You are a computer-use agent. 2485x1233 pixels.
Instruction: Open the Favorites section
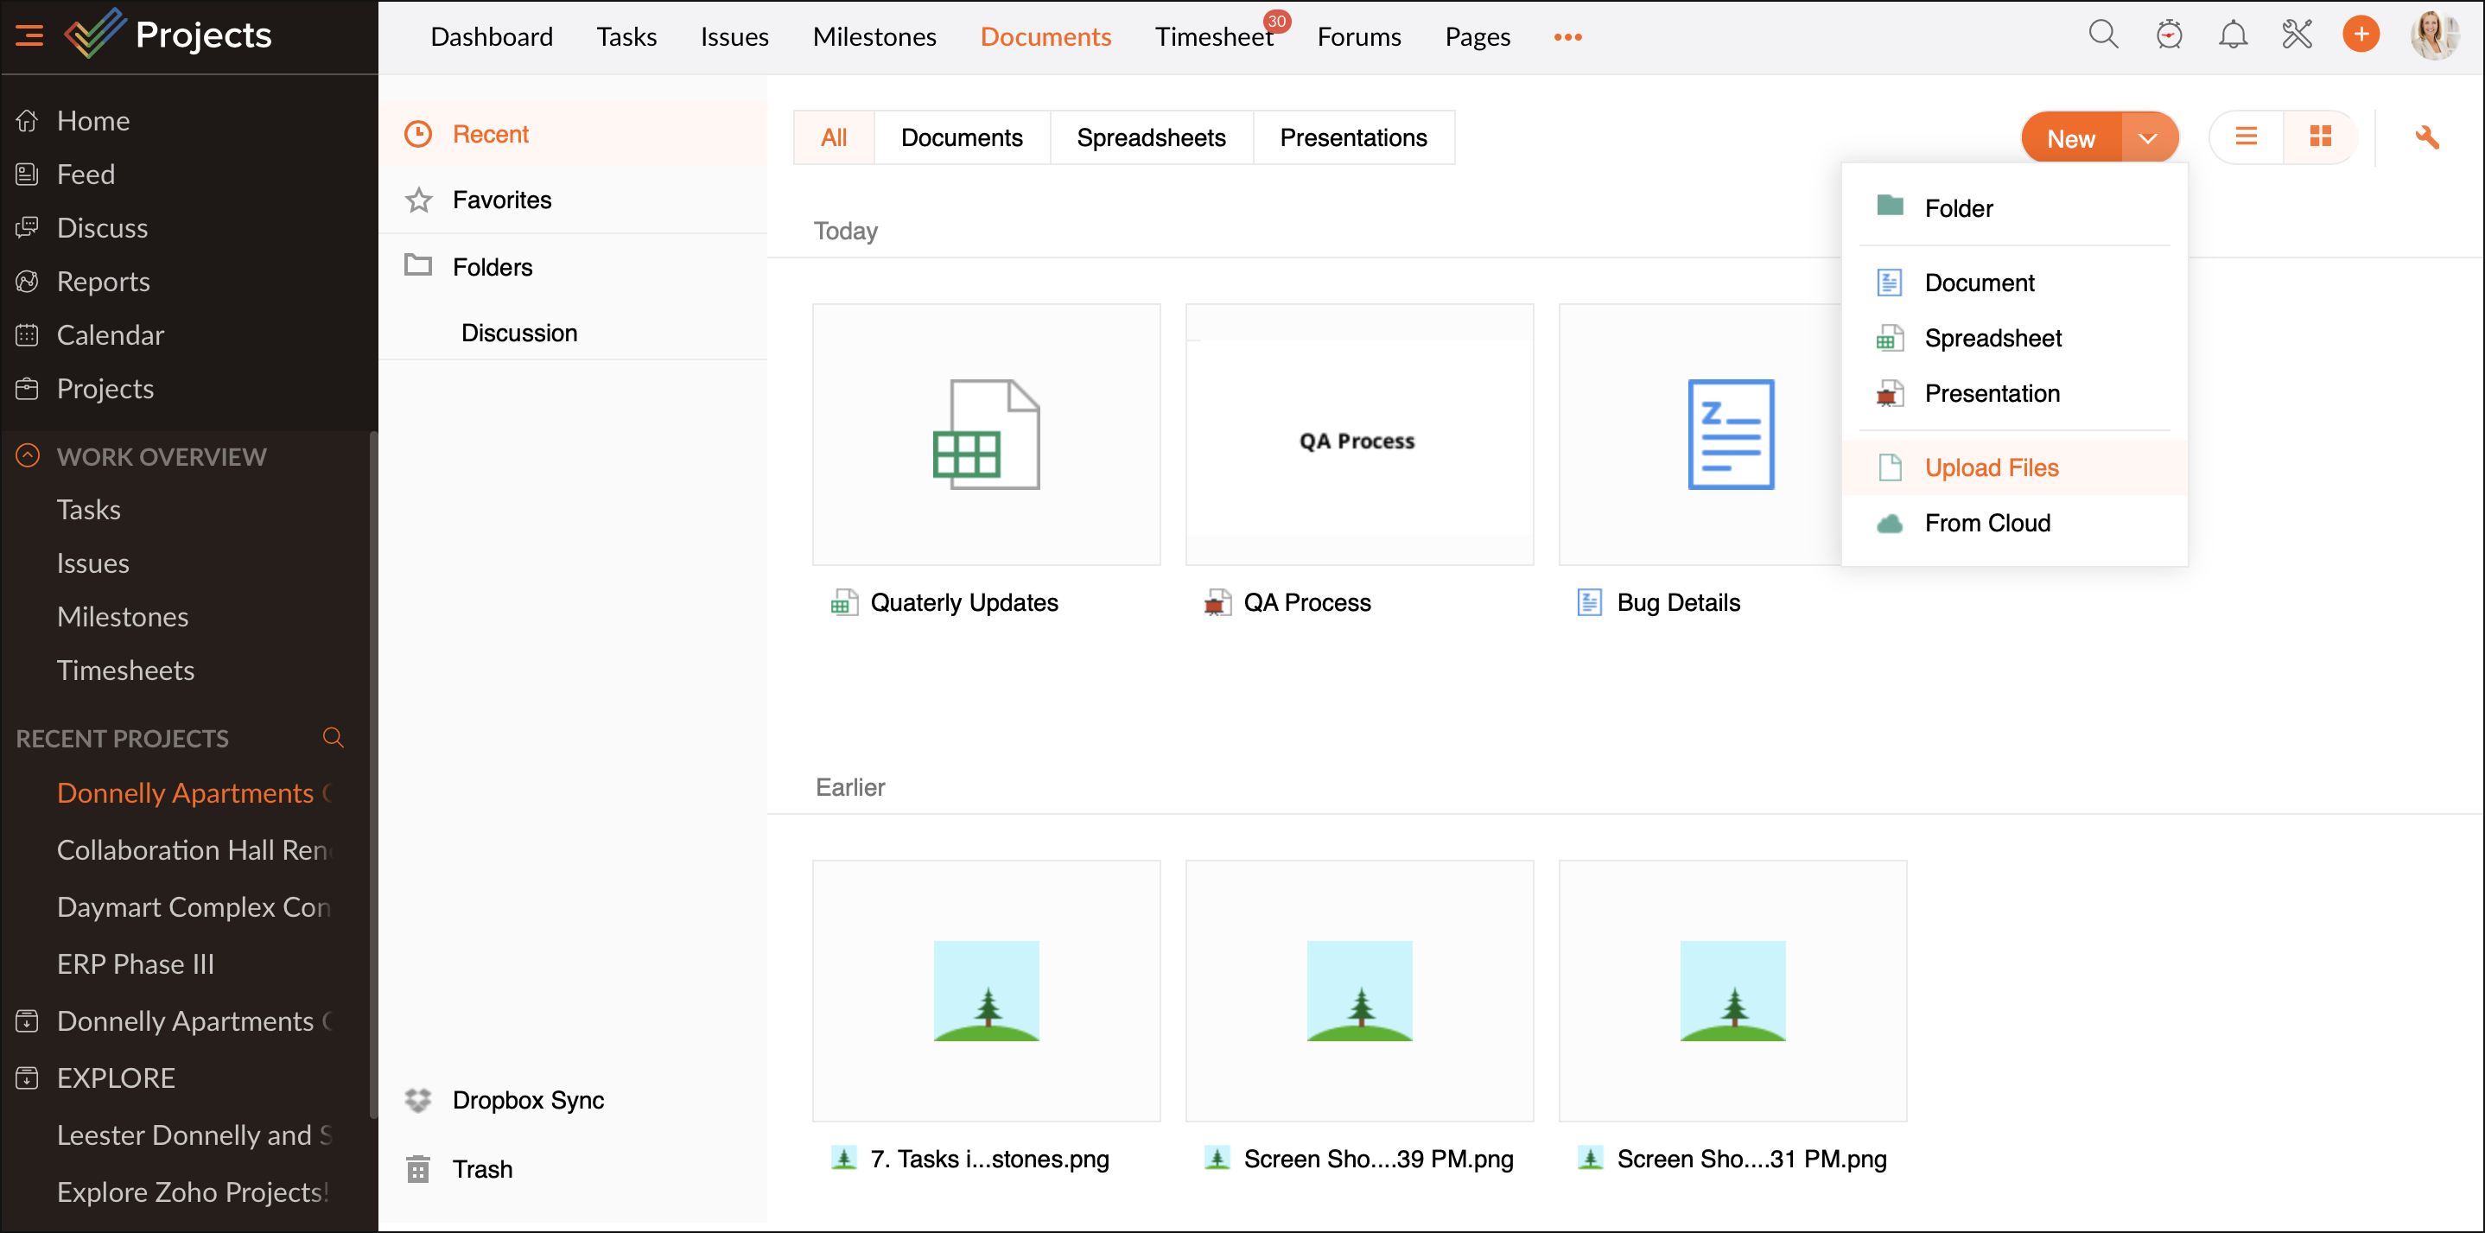(502, 200)
